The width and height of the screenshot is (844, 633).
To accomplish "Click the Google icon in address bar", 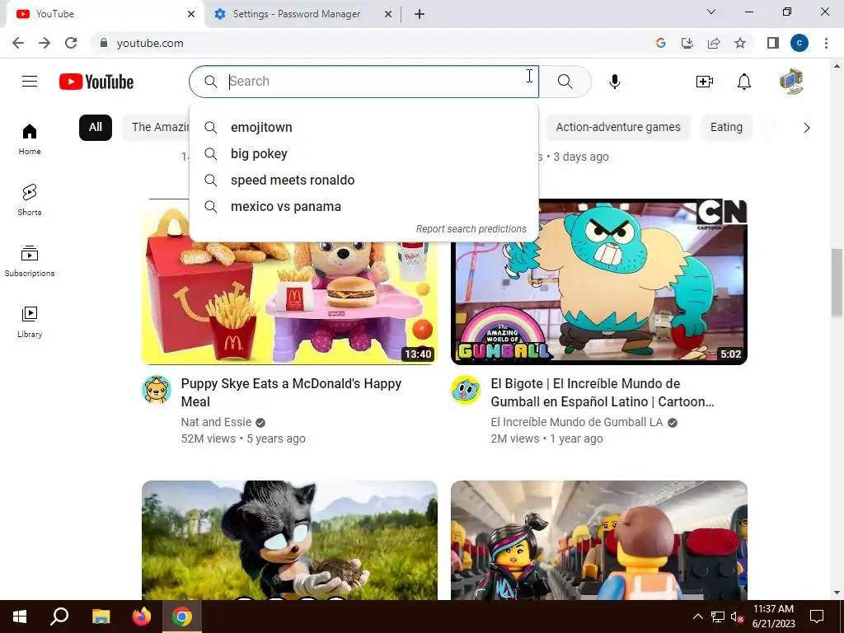I will (661, 43).
